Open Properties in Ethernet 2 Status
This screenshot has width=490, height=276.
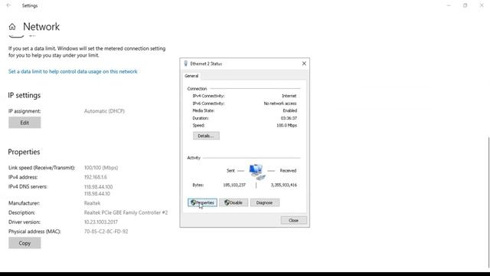coord(202,202)
